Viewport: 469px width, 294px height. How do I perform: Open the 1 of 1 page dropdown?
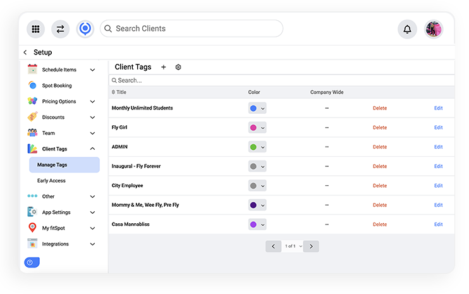coord(292,246)
